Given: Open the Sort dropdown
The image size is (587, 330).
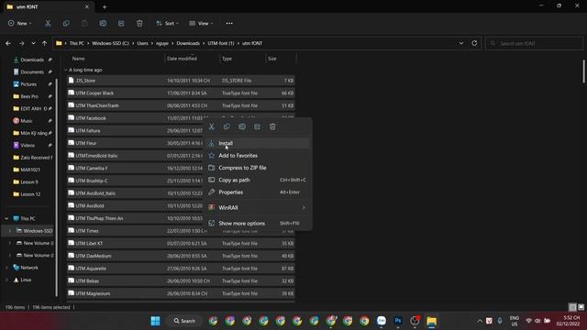Looking at the screenshot, I should click(167, 24).
